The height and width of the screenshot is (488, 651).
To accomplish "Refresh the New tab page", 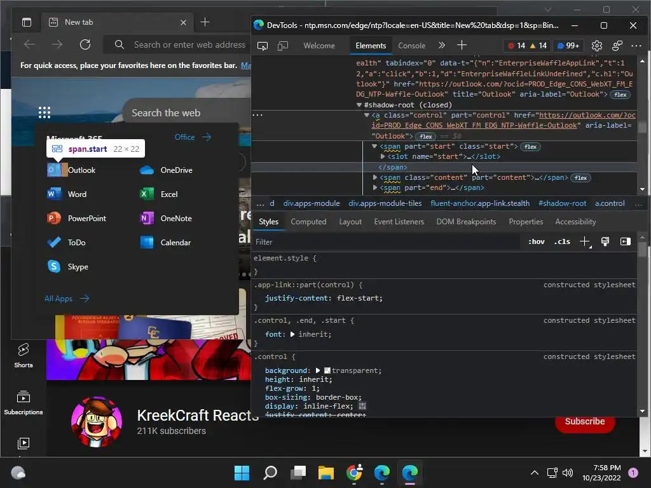I will (x=85, y=44).
